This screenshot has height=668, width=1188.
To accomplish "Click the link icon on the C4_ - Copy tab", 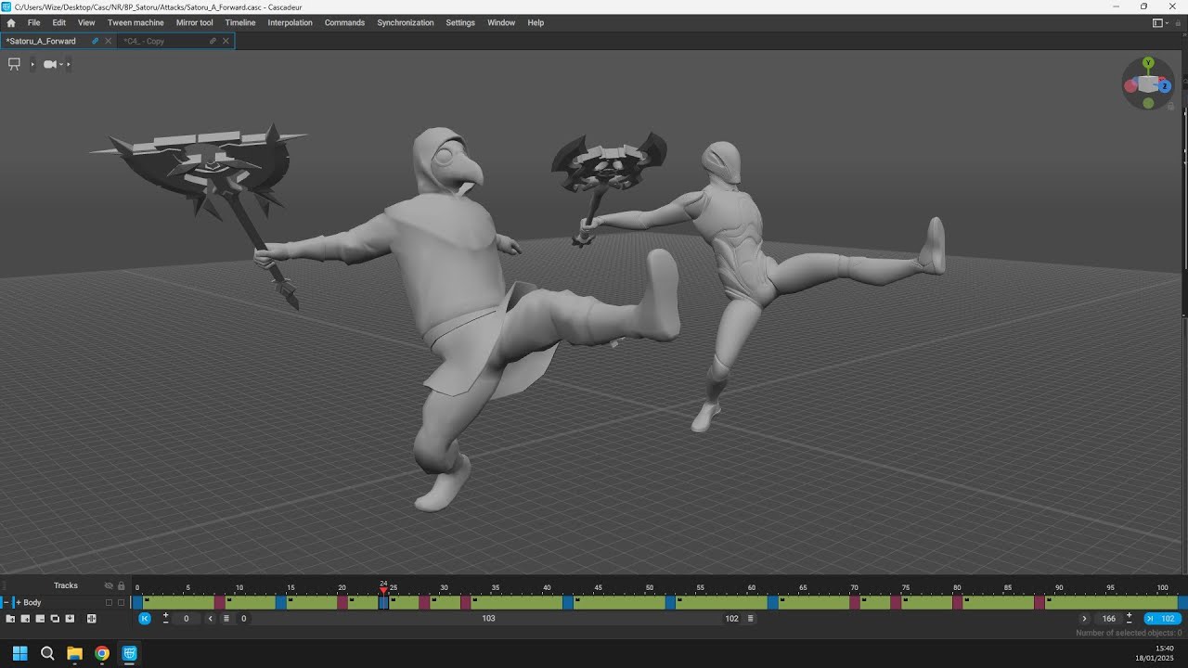I will tap(213, 41).
